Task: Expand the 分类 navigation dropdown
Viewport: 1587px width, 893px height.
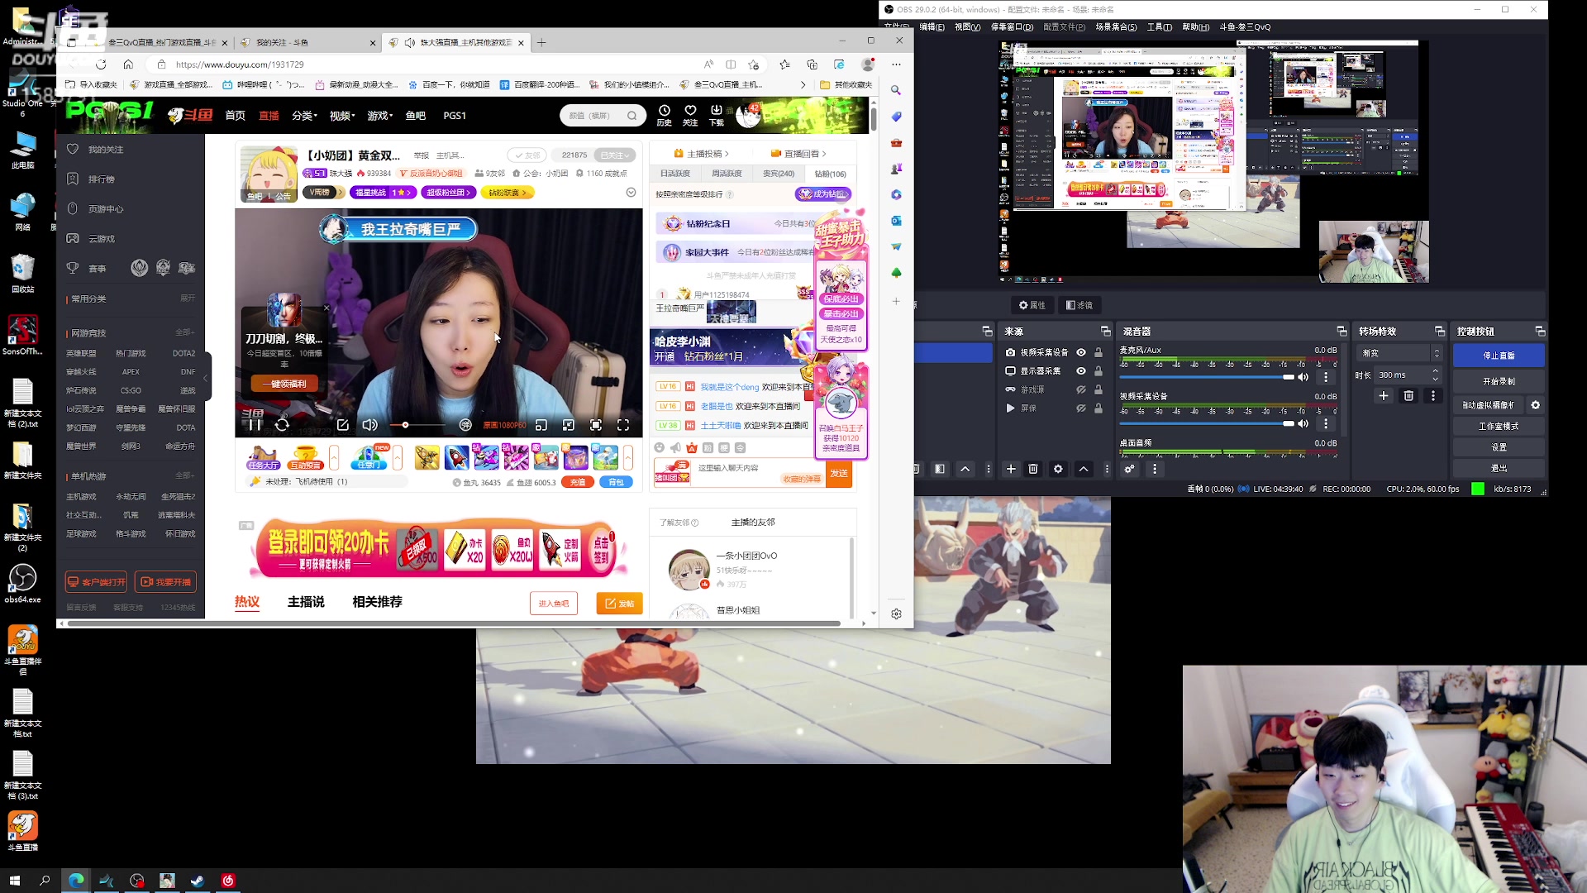Action: tap(304, 116)
